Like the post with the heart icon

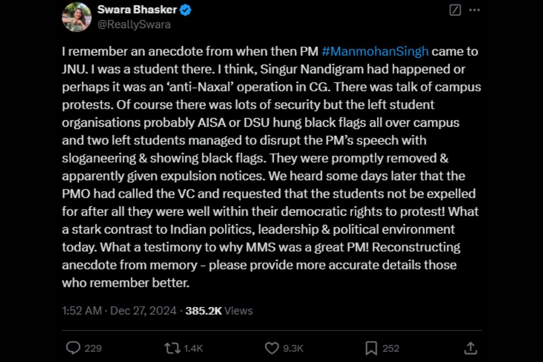271,348
